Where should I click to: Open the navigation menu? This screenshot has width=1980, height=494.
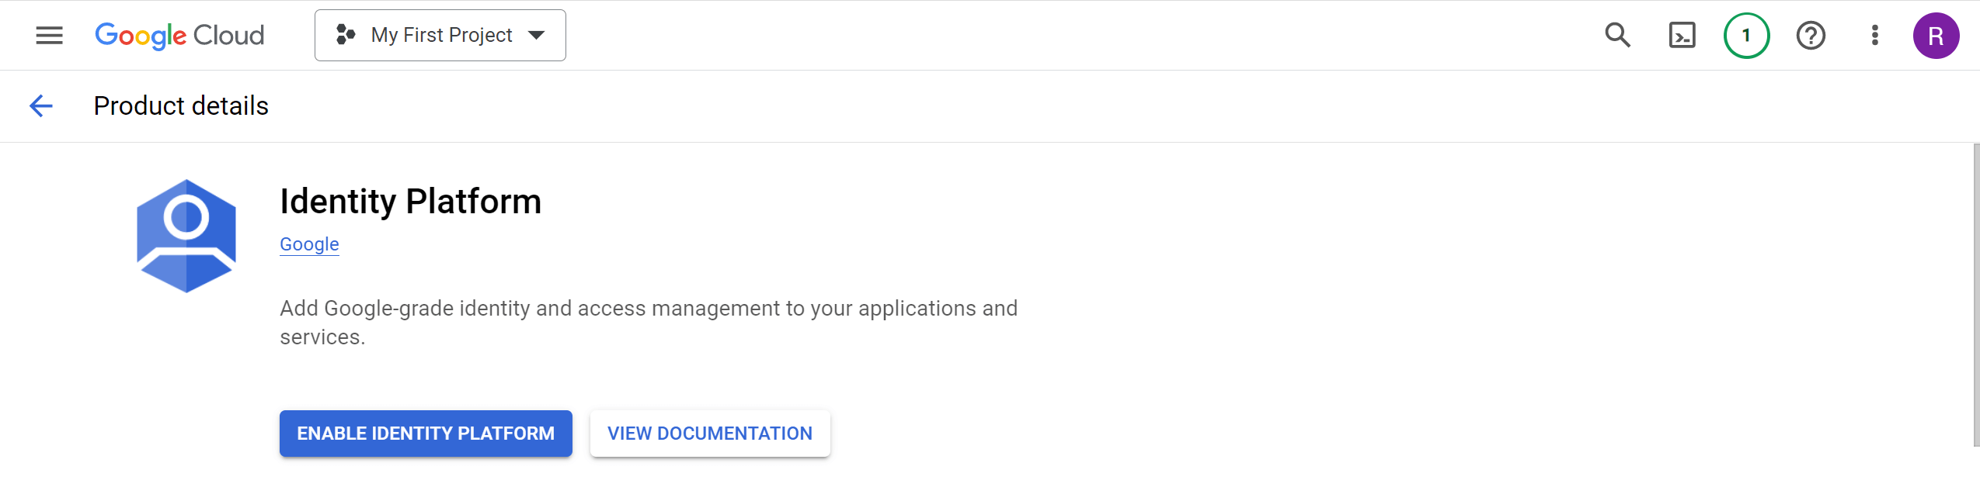pyautogui.click(x=49, y=35)
